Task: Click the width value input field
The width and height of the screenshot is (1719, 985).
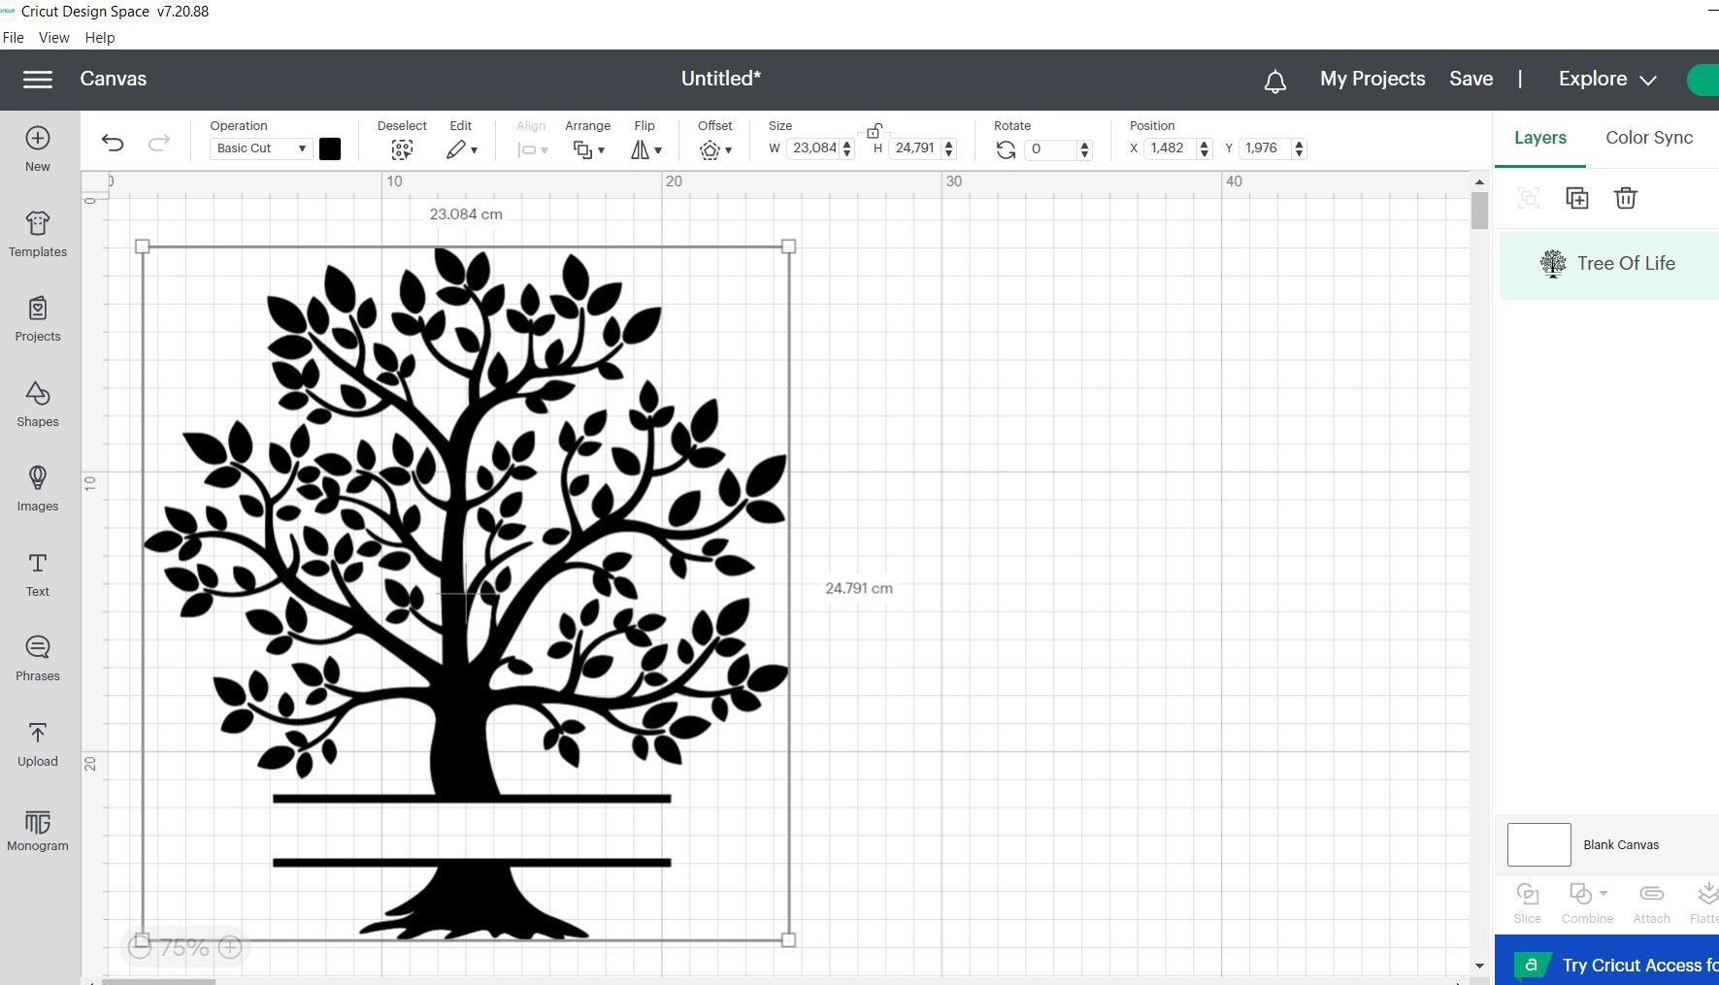Action: point(811,148)
